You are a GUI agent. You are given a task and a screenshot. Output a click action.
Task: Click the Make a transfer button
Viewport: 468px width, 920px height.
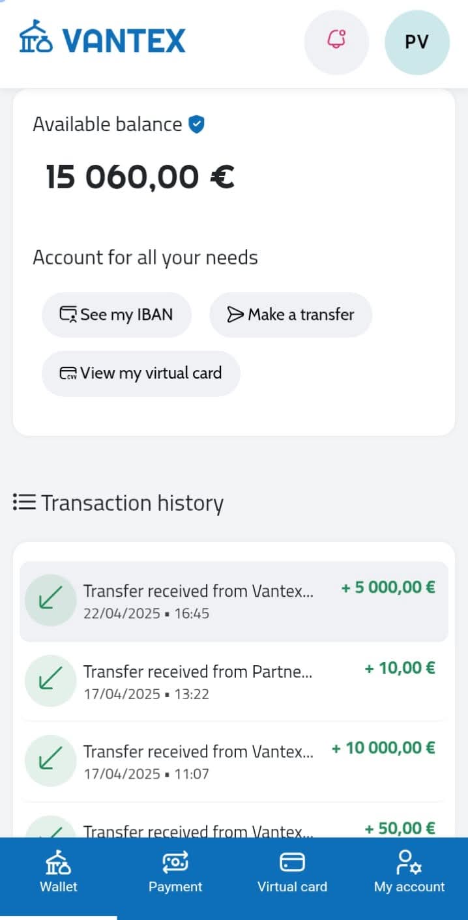tap(291, 315)
